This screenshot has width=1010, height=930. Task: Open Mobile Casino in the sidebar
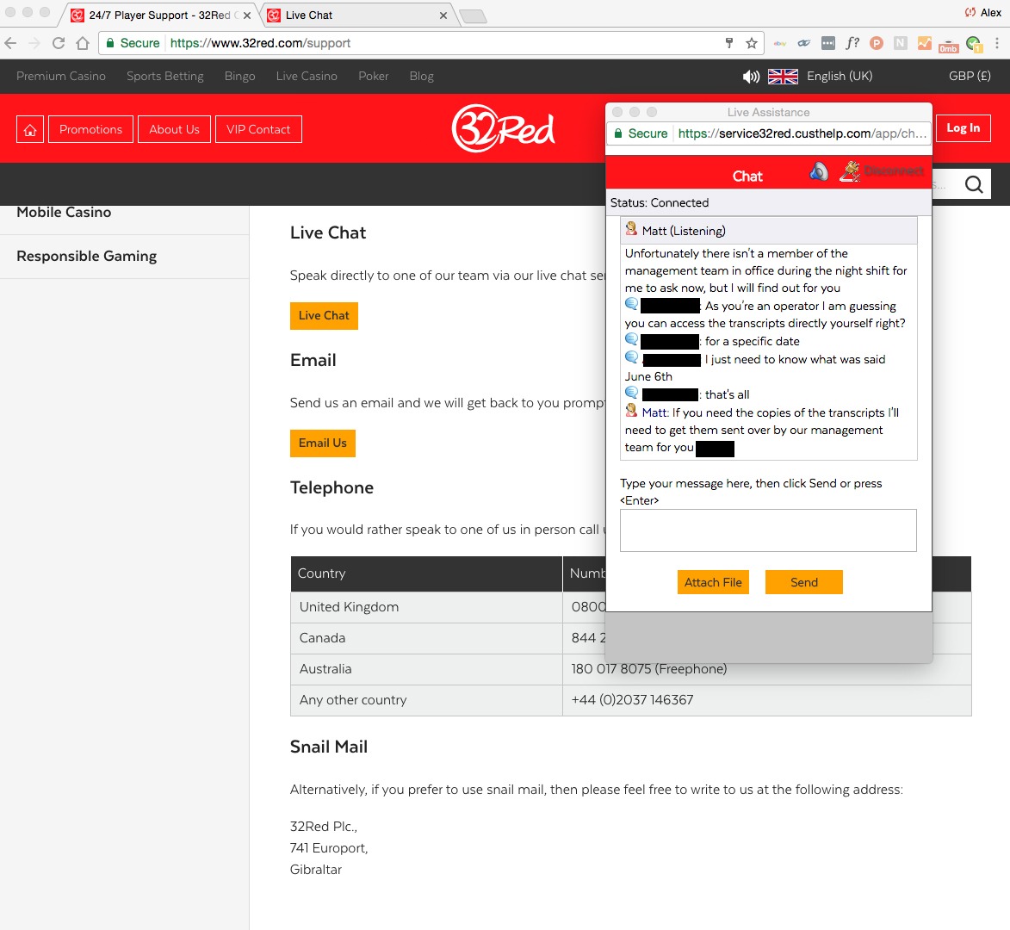pyautogui.click(x=64, y=212)
